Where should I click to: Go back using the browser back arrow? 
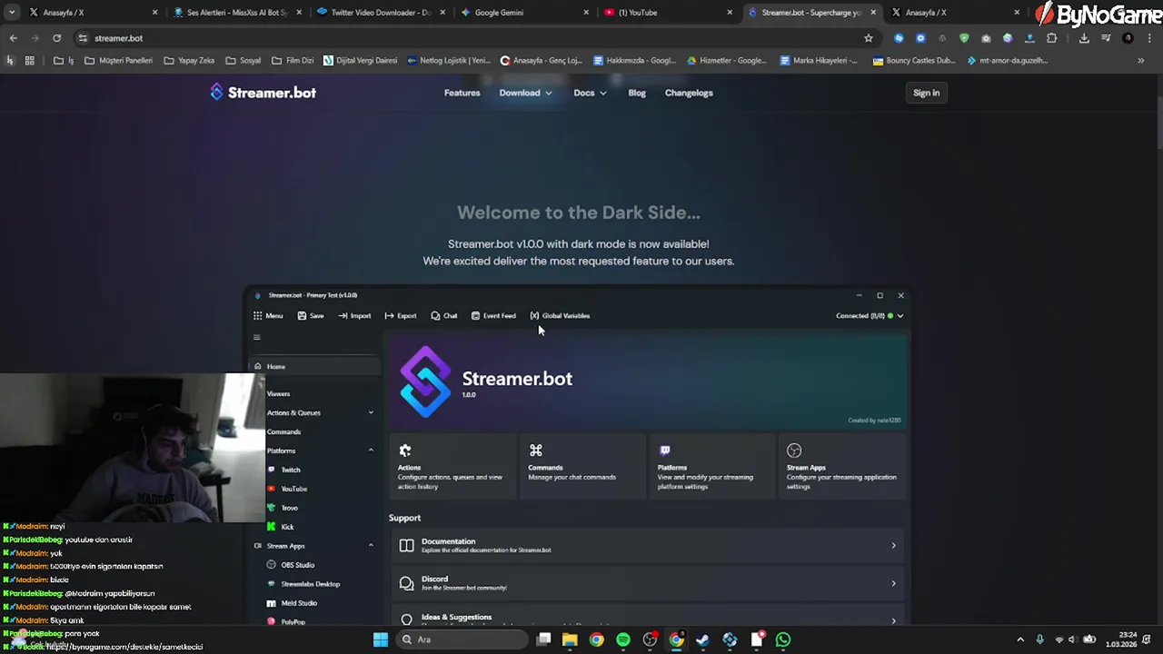pos(13,38)
